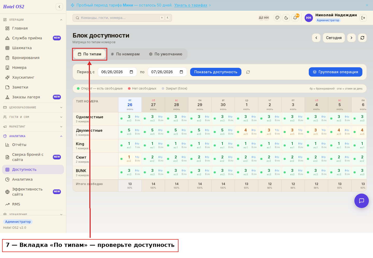373x258 pixels.
Task: Focus the command search field
Action: pos(122,18)
